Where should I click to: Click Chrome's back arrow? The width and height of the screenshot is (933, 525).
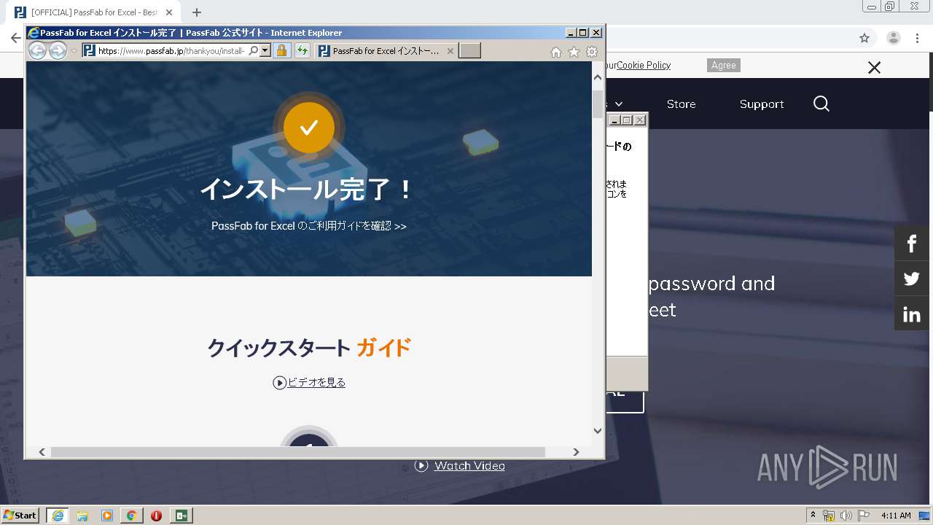click(x=15, y=38)
